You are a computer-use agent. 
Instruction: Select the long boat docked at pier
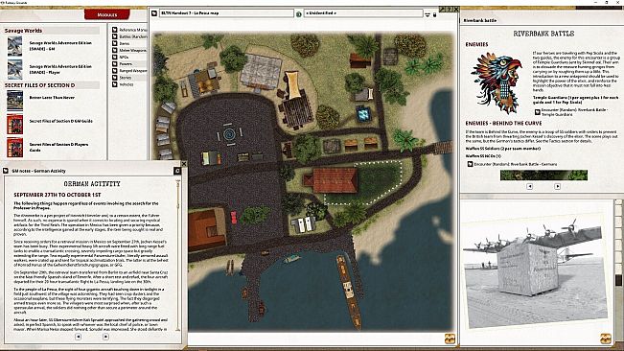(349, 292)
